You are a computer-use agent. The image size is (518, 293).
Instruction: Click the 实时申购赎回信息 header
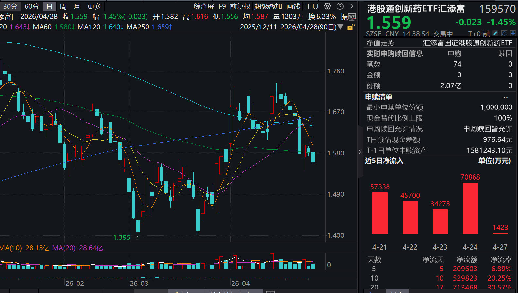(394, 54)
